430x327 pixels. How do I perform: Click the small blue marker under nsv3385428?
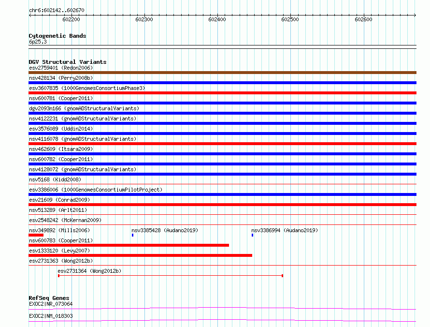132,235
